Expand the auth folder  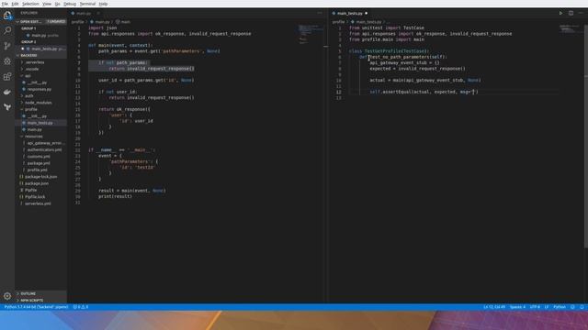click(40, 95)
